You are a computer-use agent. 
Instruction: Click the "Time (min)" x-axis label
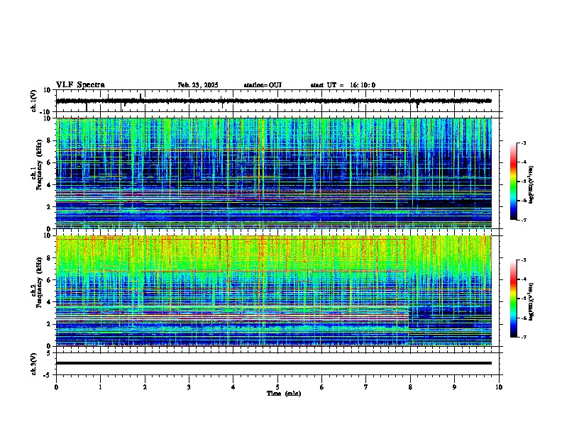(284, 394)
